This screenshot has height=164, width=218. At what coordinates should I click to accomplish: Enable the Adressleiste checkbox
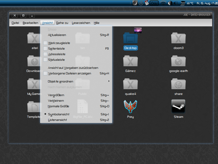click(x=45, y=54)
